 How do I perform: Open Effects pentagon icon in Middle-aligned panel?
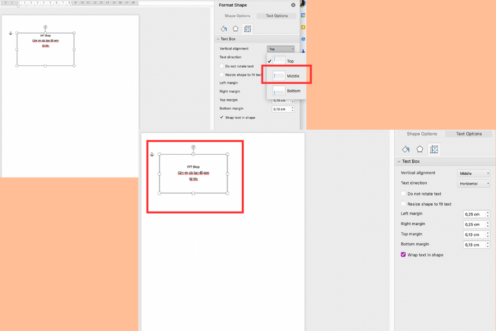420,149
